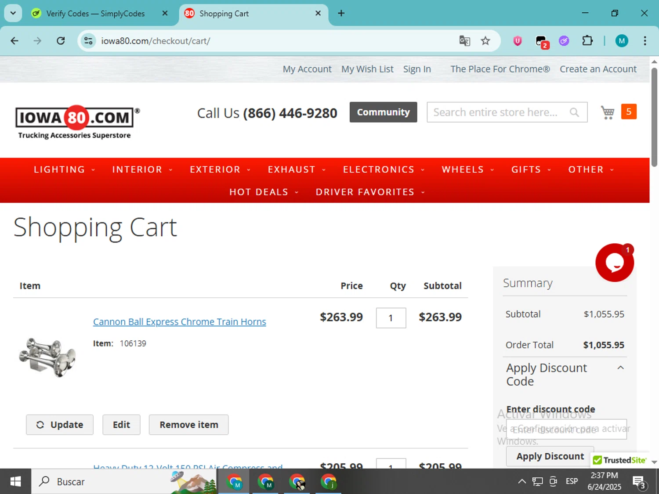The height and width of the screenshot is (494, 659).
Task: Click the shopping cart icon in header
Action: pyautogui.click(x=608, y=112)
